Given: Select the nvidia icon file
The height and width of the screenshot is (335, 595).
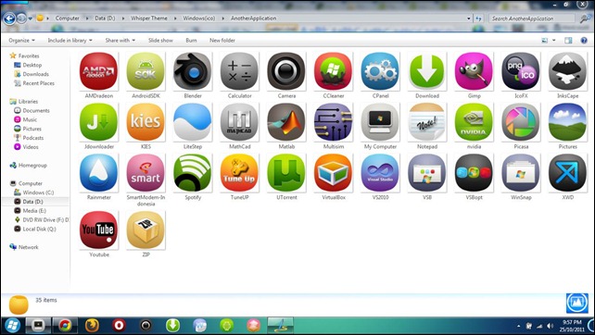Looking at the screenshot, I should click(x=474, y=122).
